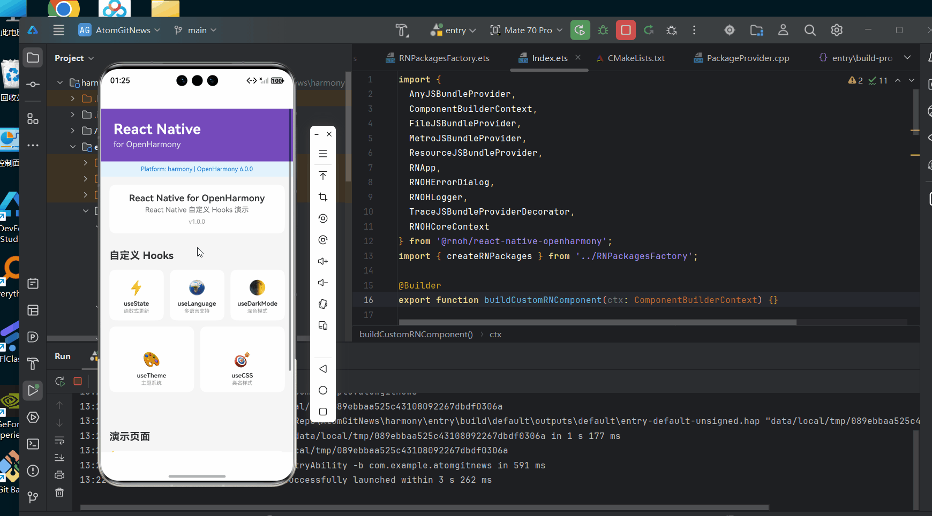
Task: Open the main hamburger menu
Action: pos(59,31)
